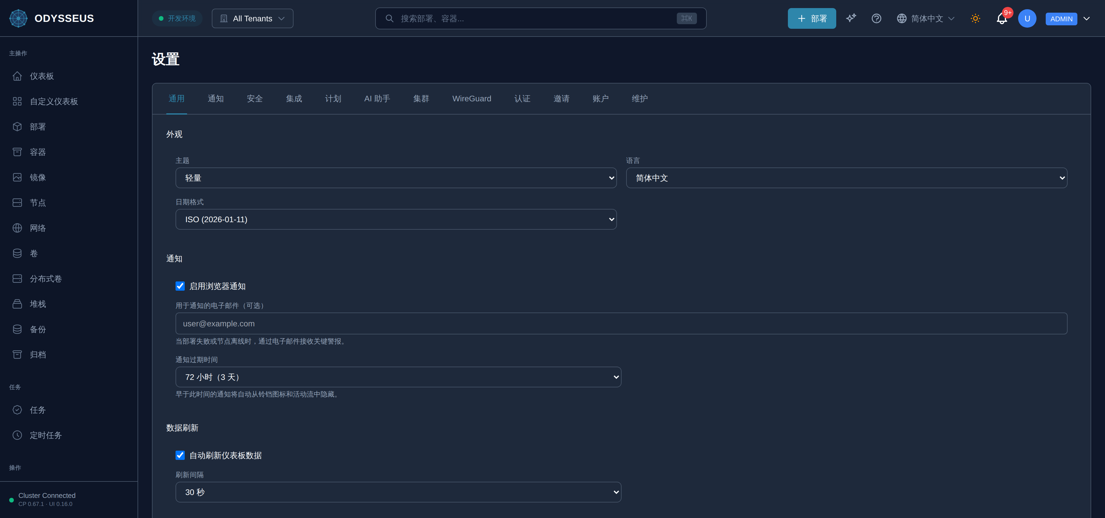Click the 开发环境 environment badge
This screenshot has height=518, width=1105.
click(x=177, y=18)
